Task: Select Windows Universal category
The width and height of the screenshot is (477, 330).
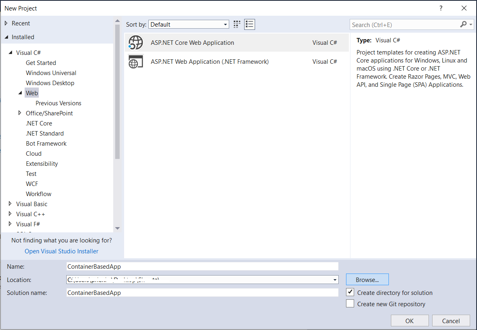Action: pos(51,73)
